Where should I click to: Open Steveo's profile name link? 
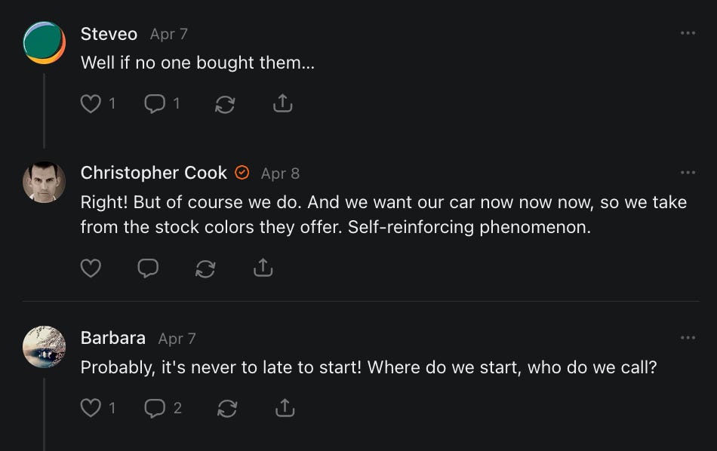[109, 34]
